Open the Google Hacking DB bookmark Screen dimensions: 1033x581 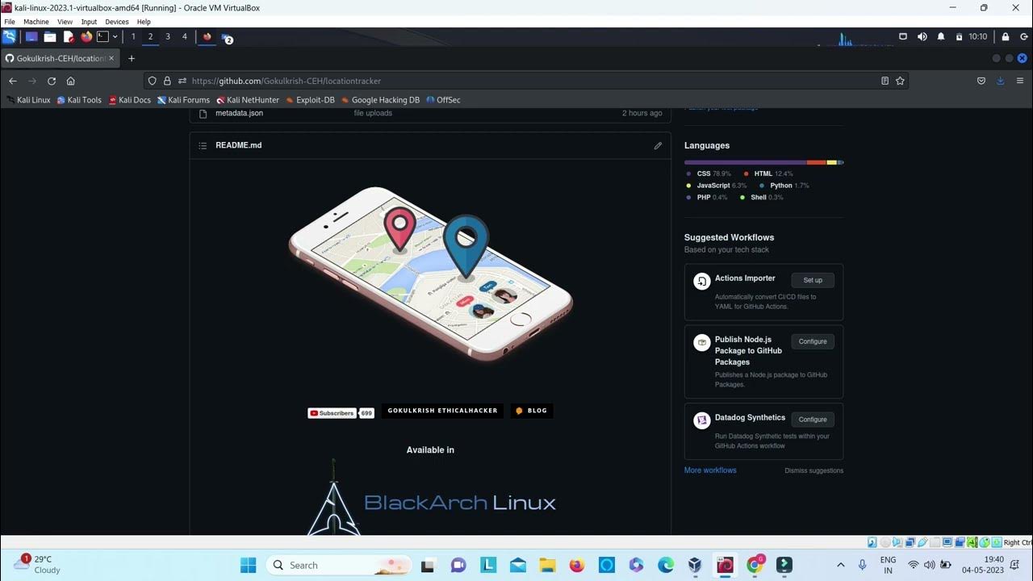380,100
